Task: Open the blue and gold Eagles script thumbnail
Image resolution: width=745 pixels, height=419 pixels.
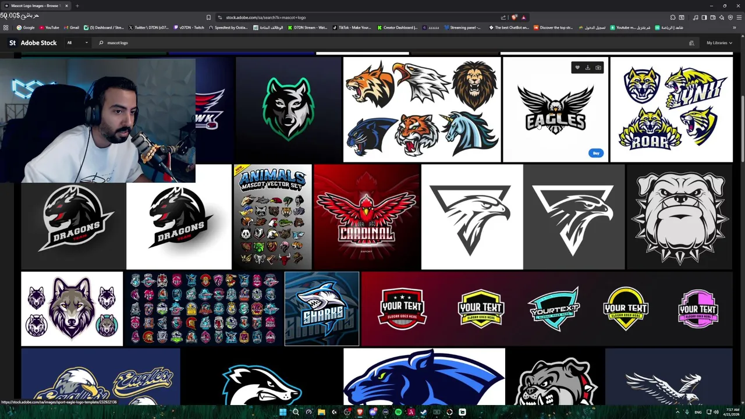Action: tap(101, 377)
